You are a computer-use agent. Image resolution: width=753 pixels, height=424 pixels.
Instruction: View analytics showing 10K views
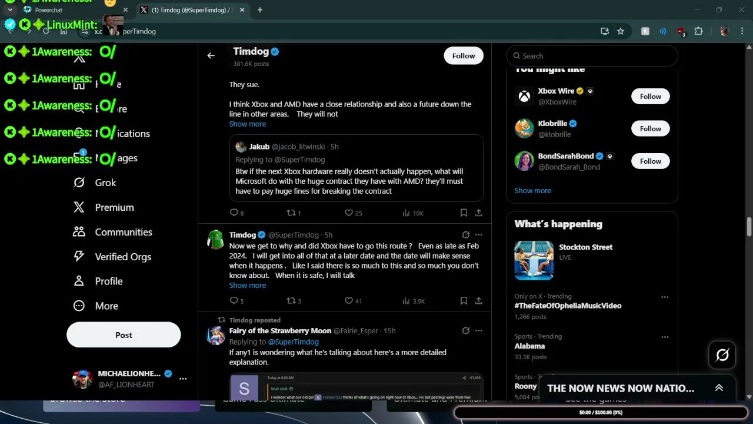pos(412,213)
